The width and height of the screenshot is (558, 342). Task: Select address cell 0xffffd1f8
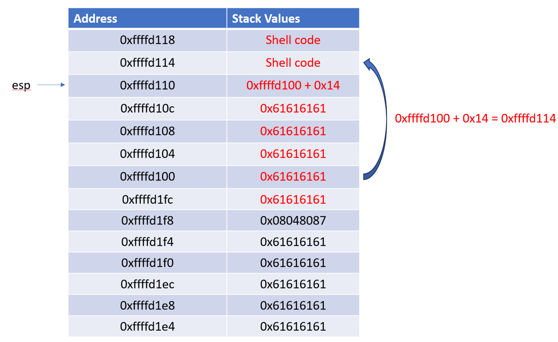point(147,220)
